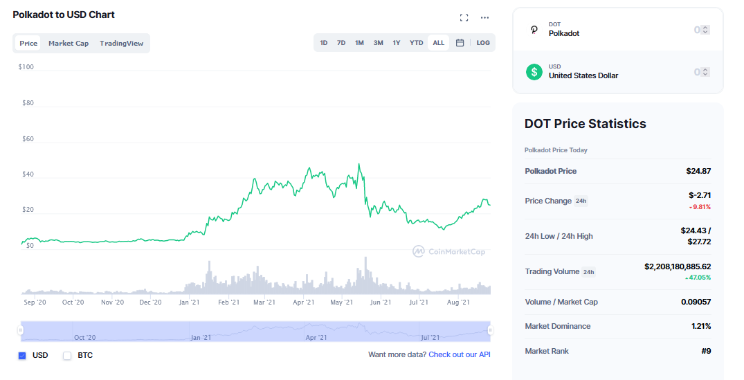Viewport: 744px width, 380px height.
Task: Click the left range slider handle
Action: 21,331
